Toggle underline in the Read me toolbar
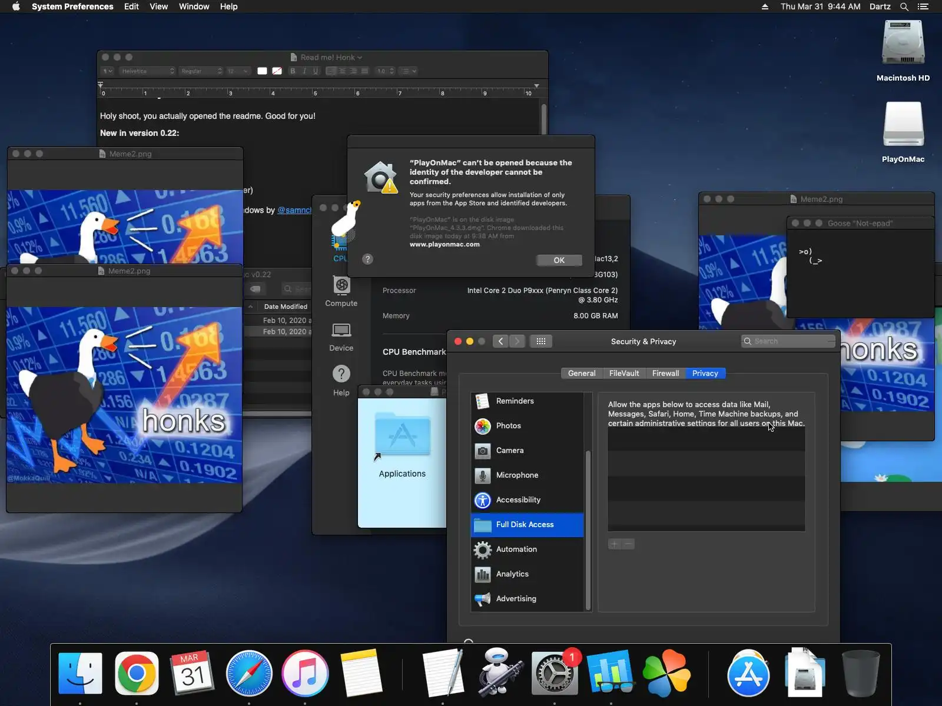Image resolution: width=942 pixels, height=706 pixels. coord(316,71)
